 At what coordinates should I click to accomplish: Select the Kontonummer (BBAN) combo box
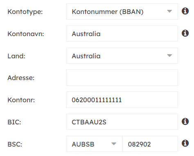(x=122, y=11)
